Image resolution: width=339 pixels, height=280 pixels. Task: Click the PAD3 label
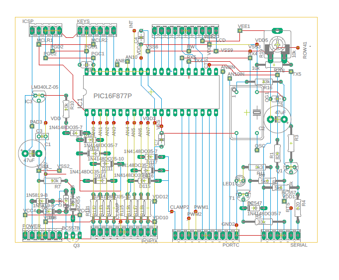coord(36,122)
